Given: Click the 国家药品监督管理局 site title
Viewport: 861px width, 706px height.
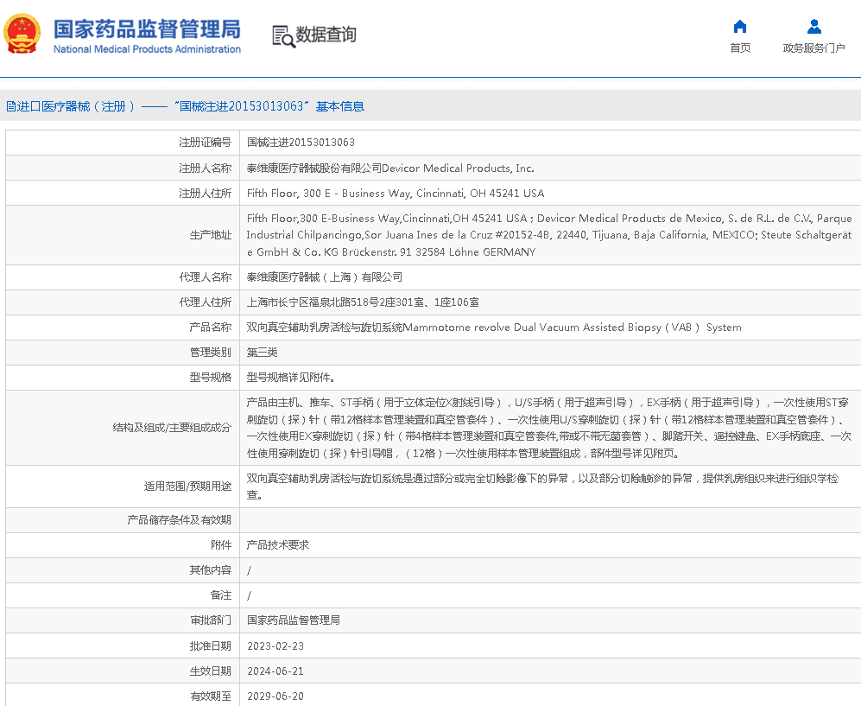Looking at the screenshot, I should [x=147, y=29].
